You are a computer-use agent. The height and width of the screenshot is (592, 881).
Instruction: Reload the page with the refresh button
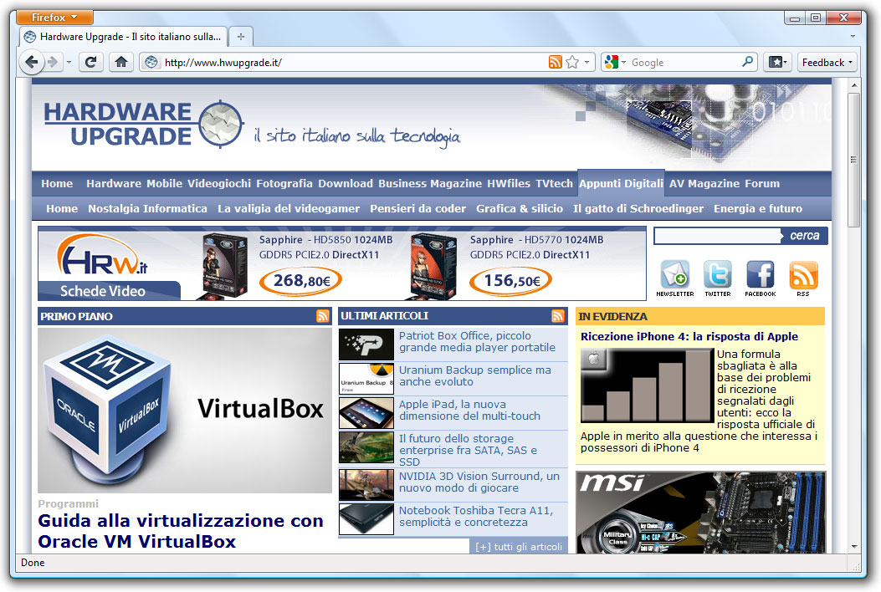point(90,62)
